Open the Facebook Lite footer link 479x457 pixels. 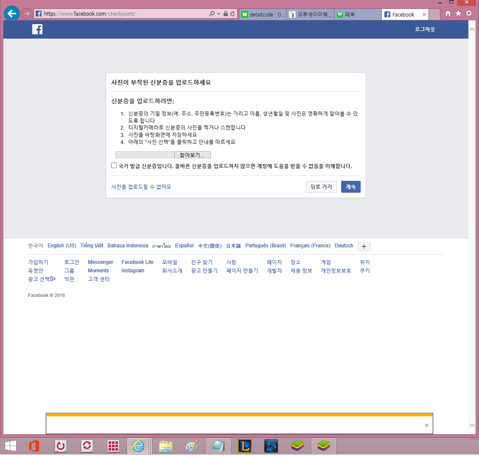[137, 263]
